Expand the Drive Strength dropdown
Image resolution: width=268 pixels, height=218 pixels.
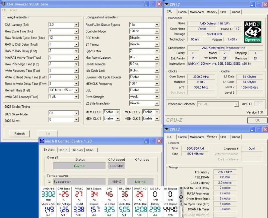157,97
